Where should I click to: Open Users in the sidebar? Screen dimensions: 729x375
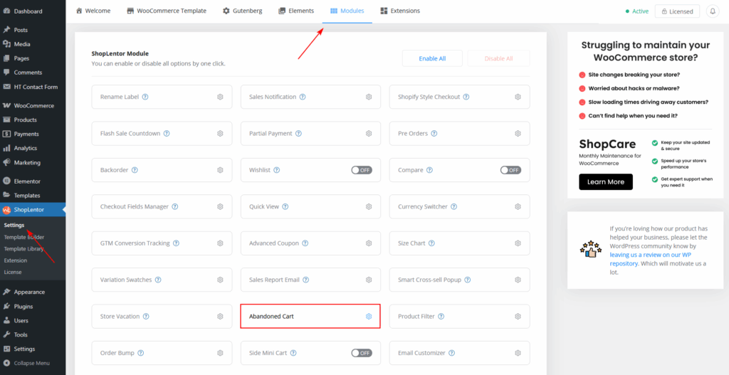point(33,321)
